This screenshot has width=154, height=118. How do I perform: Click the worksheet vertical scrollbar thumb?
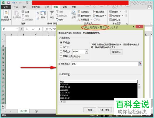coord(152,103)
